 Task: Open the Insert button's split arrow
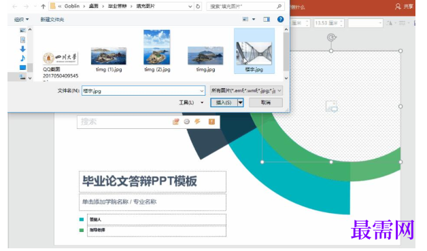click(x=241, y=102)
